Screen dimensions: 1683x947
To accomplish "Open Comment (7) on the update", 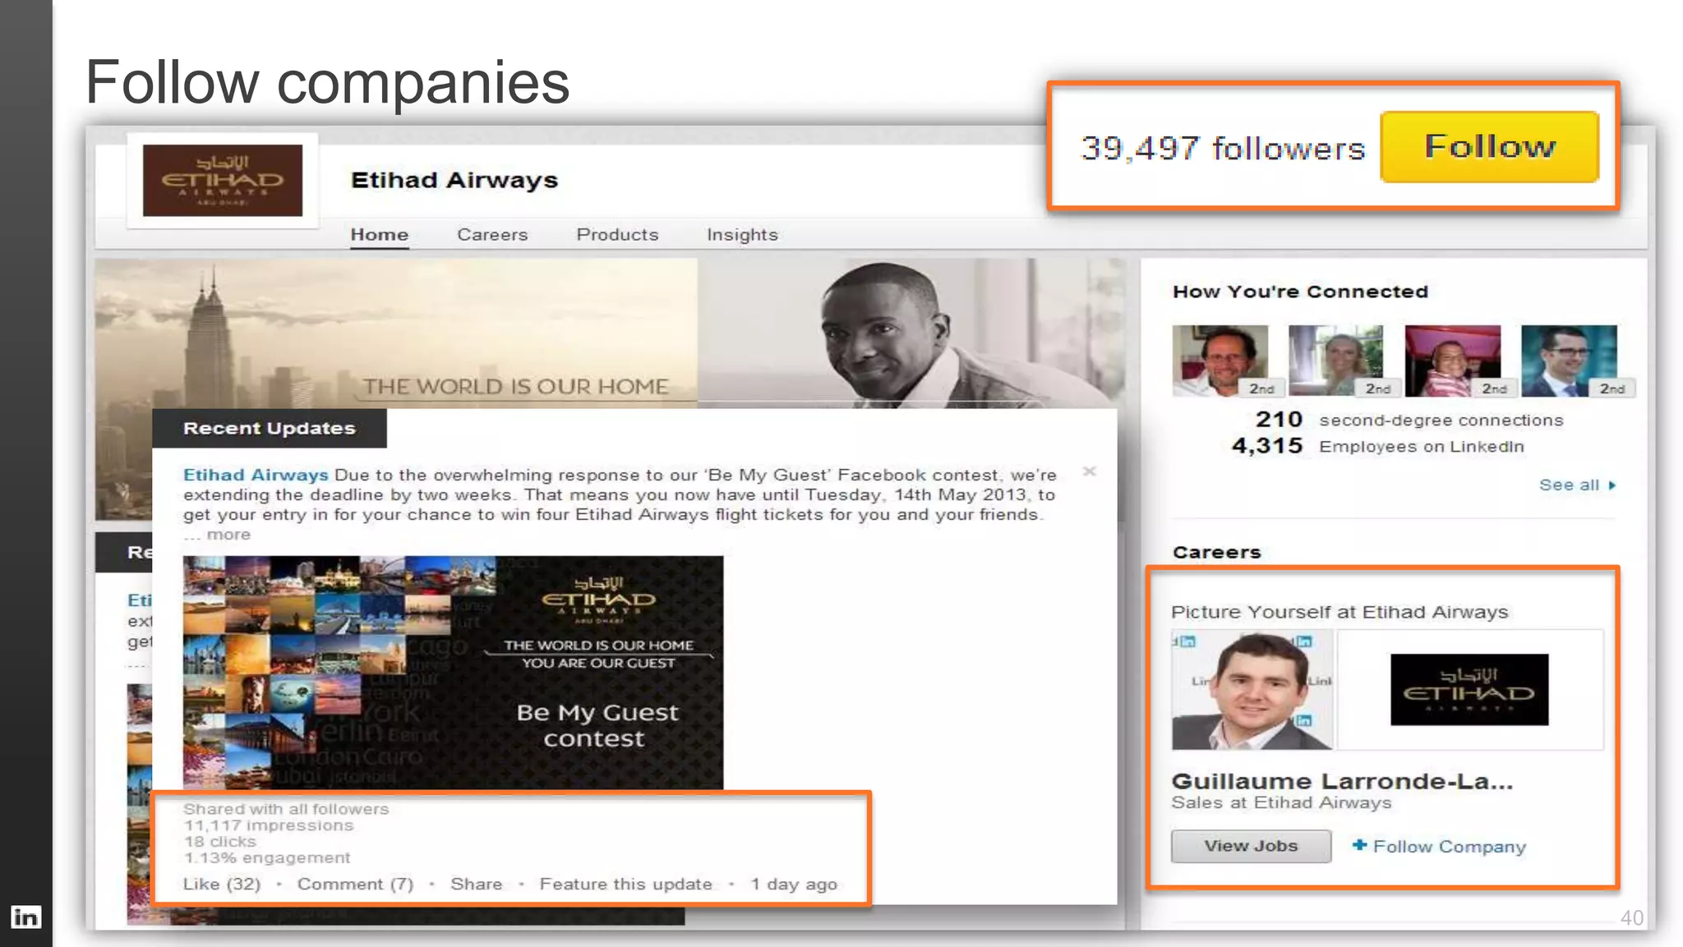I will [x=355, y=885].
